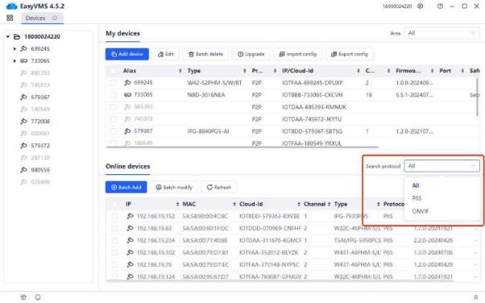This screenshot has width=485, height=303.
Task: Click cell IOTFAA-352012-BEYZK
Action: pyautogui.click(x=269, y=252)
